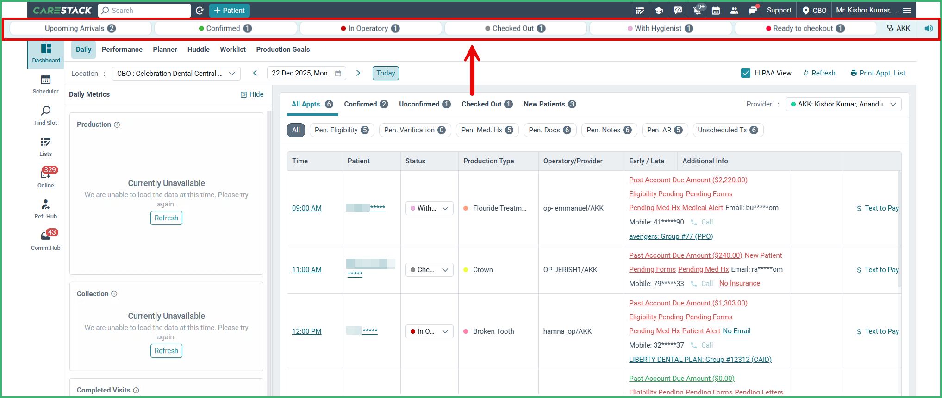Screen dimensions: 942x398
Task: Open status dropdown for 11:00 AM appointment
Action: 429,270
